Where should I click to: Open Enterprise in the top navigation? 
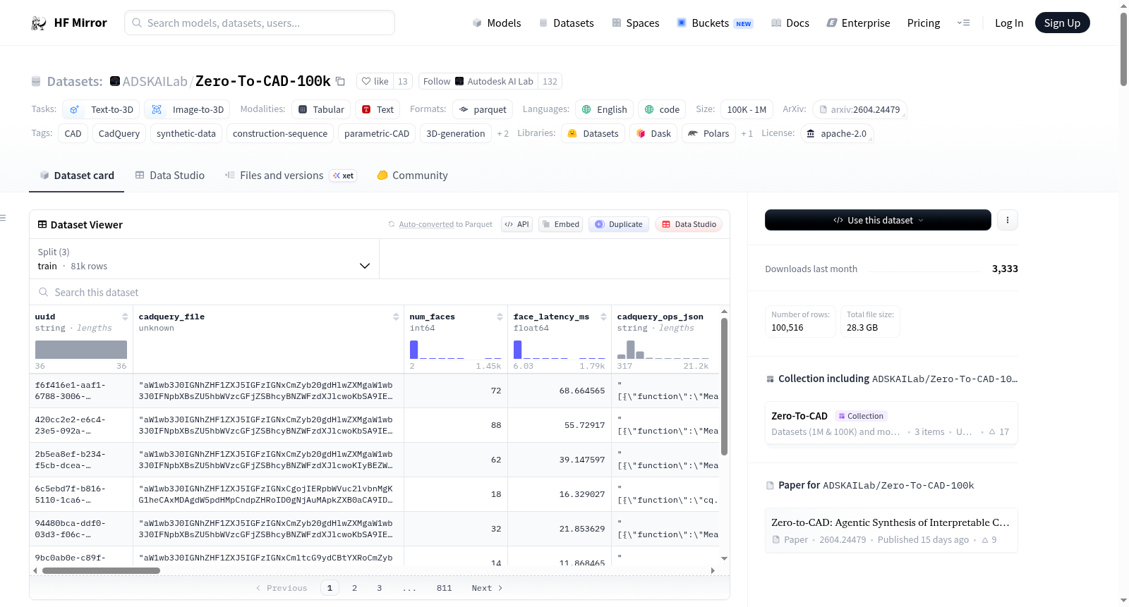pos(859,23)
